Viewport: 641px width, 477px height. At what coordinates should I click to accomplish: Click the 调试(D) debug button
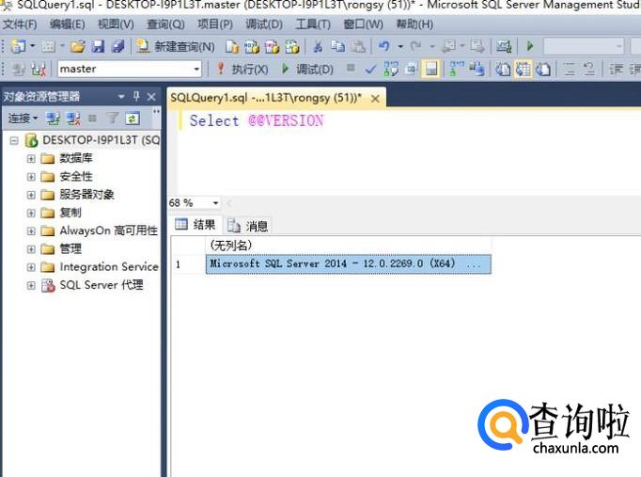click(307, 69)
